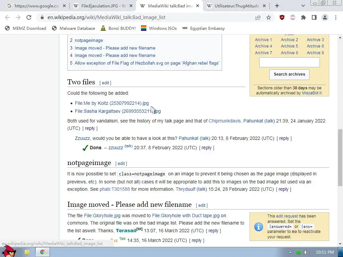Open volume speaker tray icon
The height and width of the screenshot is (257, 343).
click(x=306, y=252)
